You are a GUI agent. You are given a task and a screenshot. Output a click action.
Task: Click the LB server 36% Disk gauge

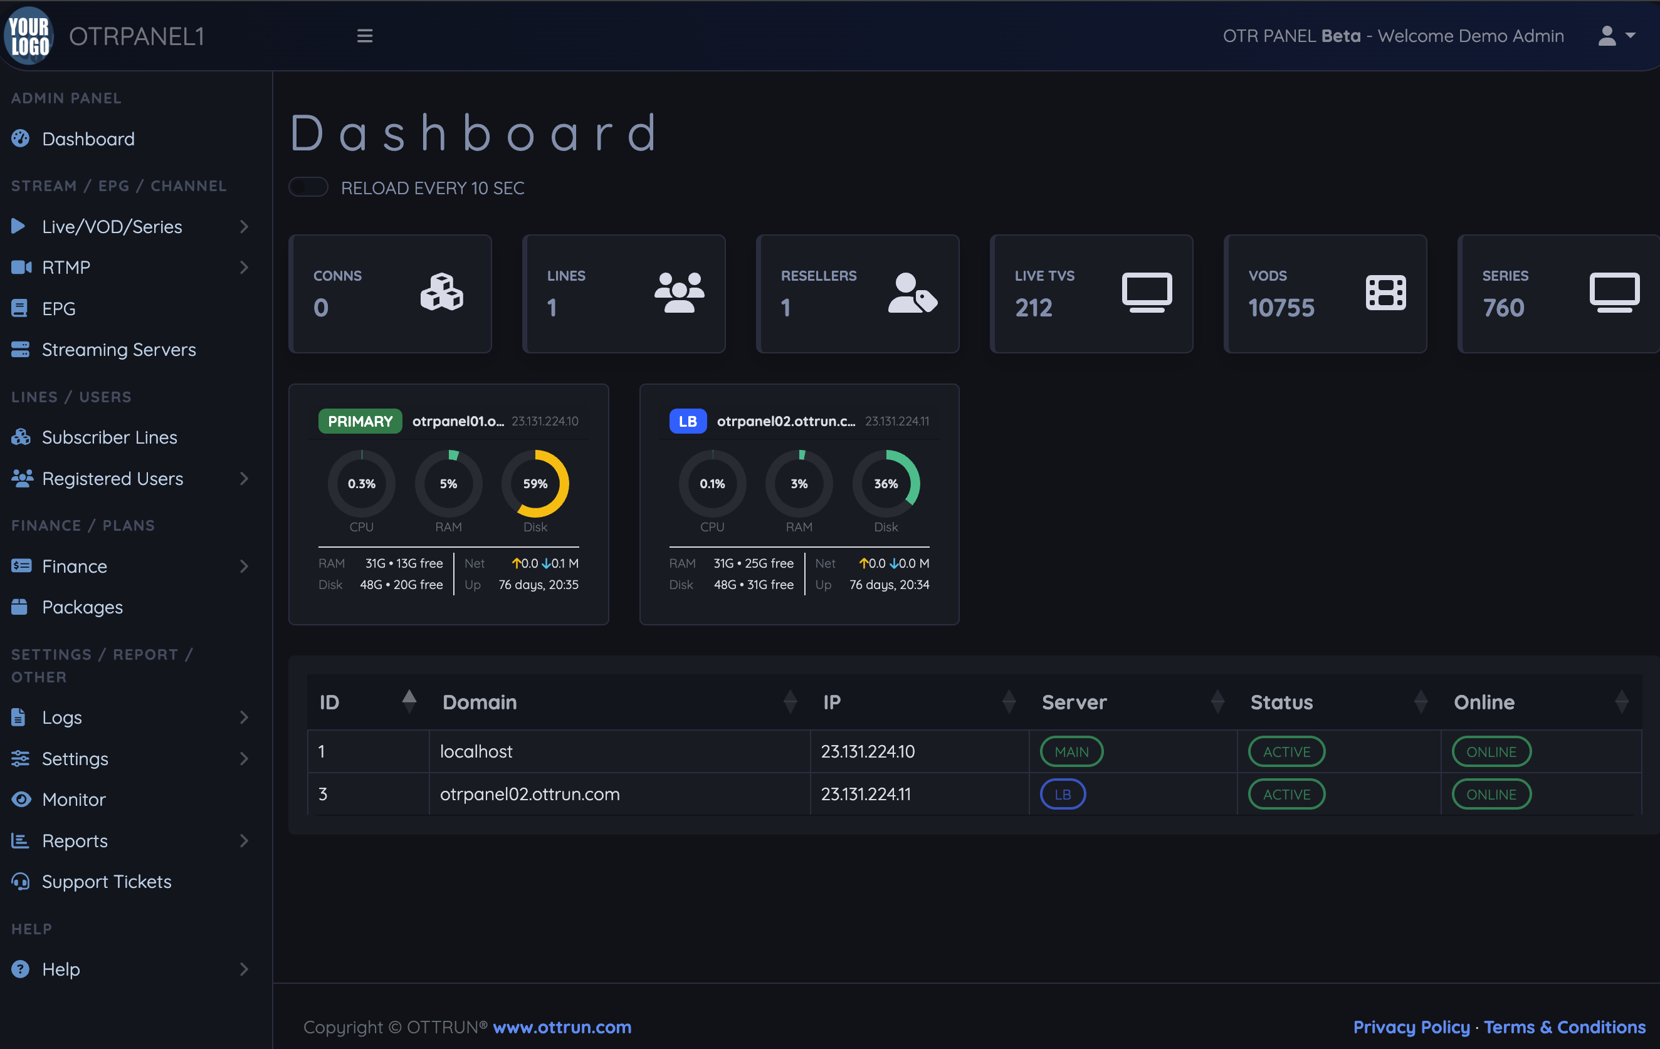886,483
